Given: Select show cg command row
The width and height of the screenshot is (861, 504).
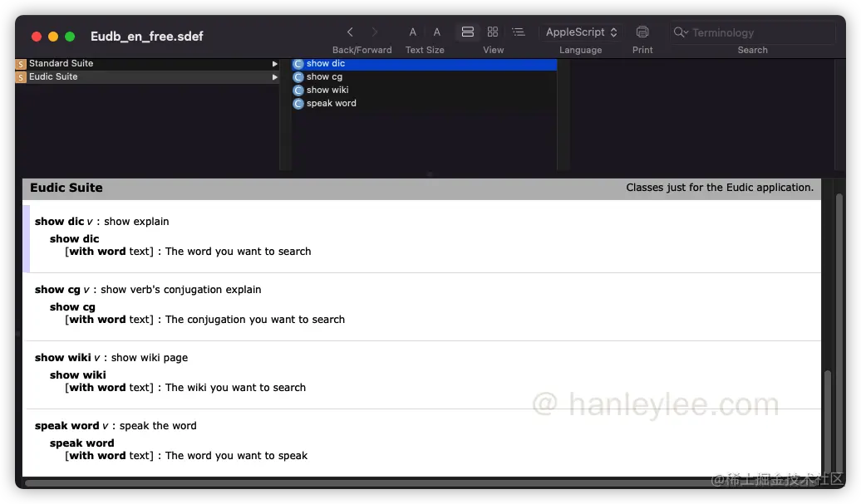Looking at the screenshot, I should (x=424, y=76).
